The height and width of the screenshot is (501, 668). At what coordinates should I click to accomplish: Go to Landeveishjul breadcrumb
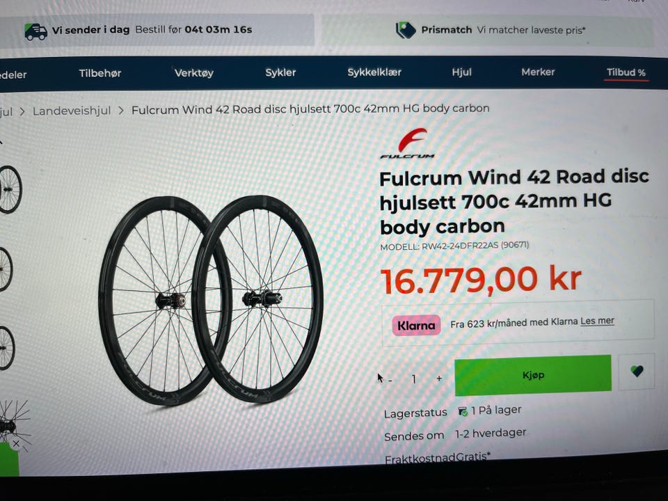click(x=72, y=111)
